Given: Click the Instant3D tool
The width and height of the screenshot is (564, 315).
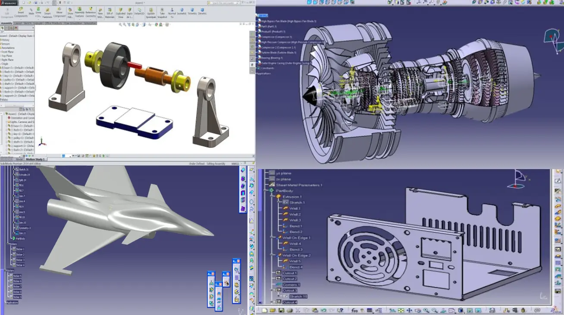Looking at the screenshot, I should [140, 11].
